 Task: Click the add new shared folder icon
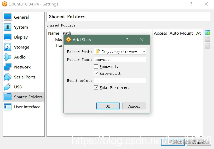[207, 33]
